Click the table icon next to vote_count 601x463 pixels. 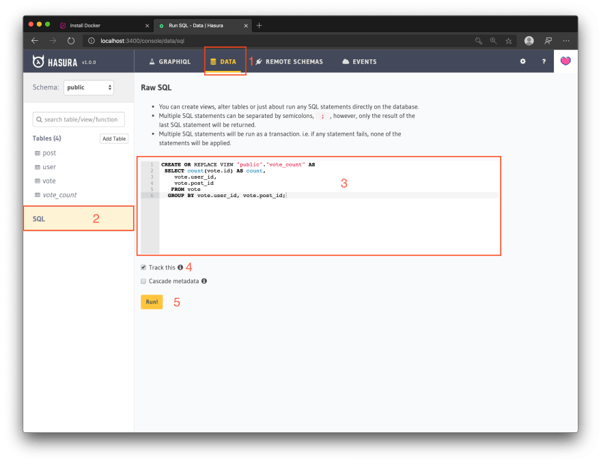[x=38, y=195]
